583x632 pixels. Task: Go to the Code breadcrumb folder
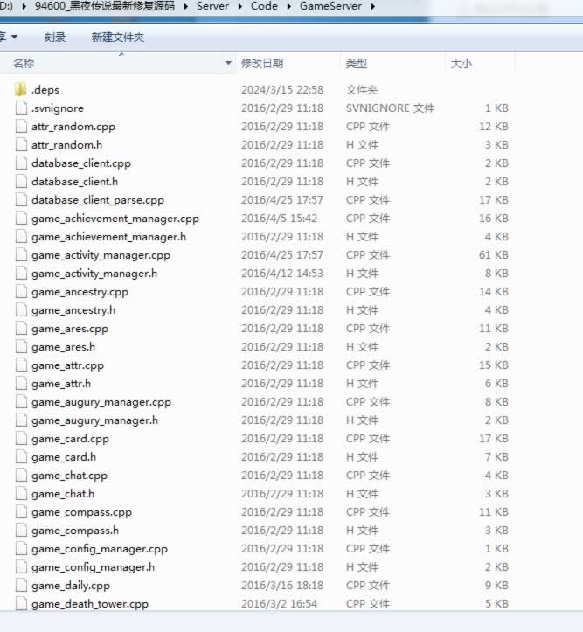tap(264, 6)
